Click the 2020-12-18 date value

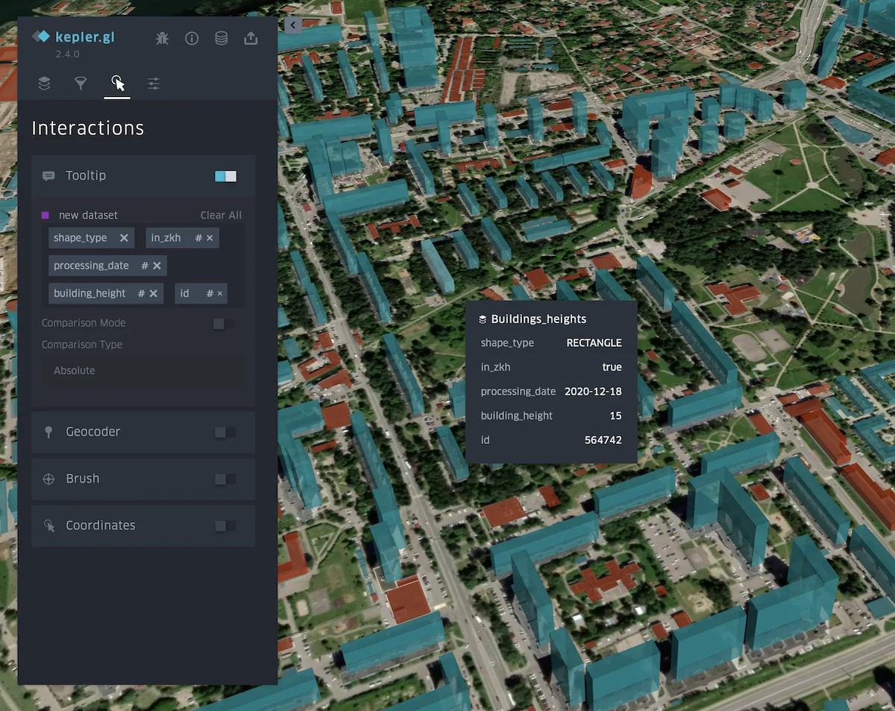coord(593,392)
